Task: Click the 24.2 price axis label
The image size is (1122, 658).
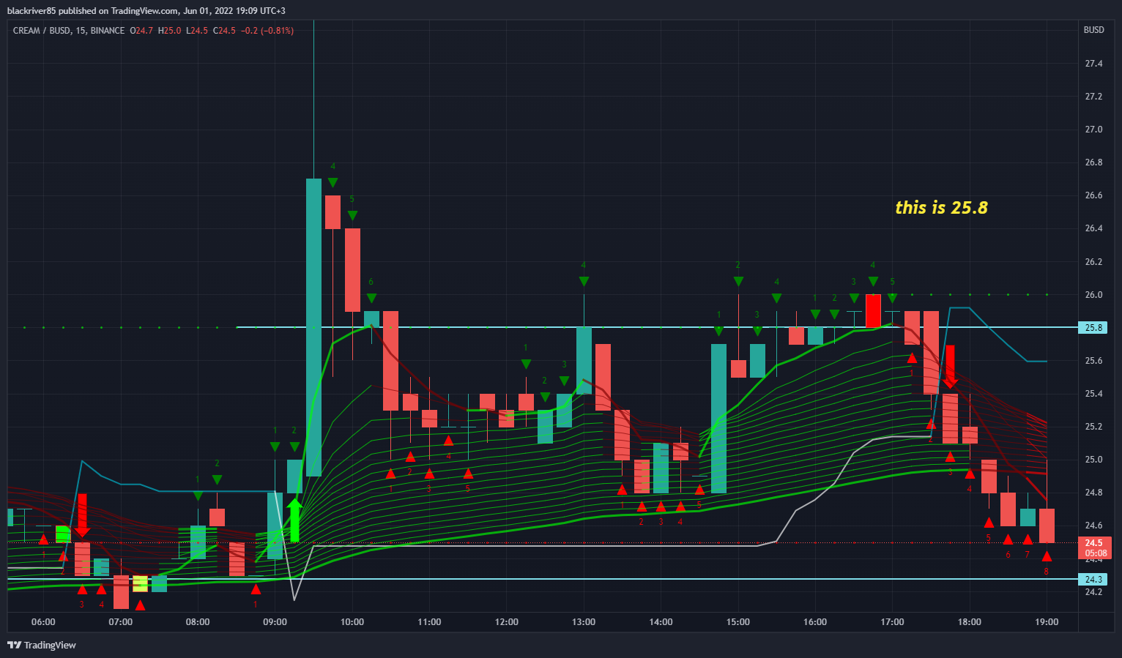Action: click(x=1093, y=592)
